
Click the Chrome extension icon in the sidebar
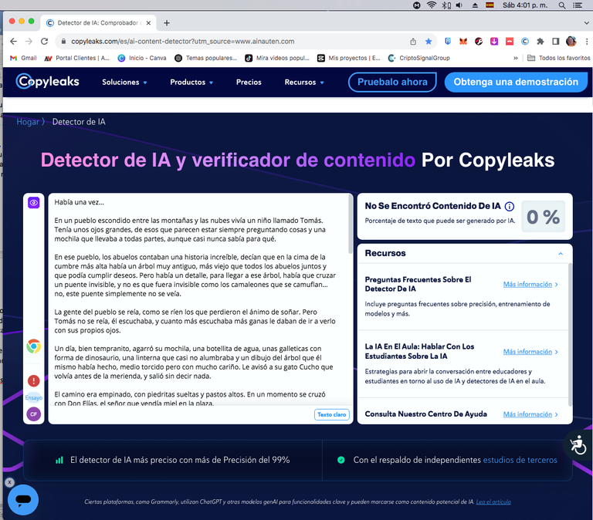(34, 346)
